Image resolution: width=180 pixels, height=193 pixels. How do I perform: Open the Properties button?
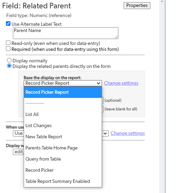pos(137,6)
